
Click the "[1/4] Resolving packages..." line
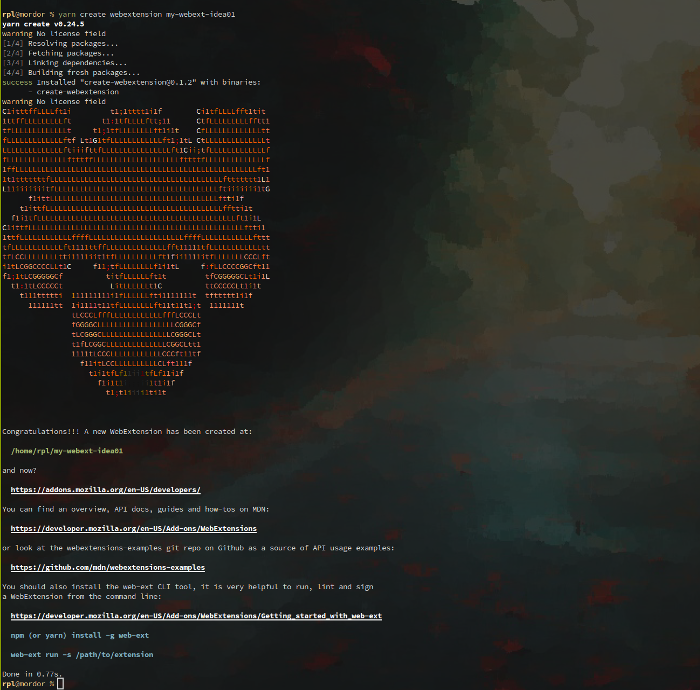click(x=60, y=44)
